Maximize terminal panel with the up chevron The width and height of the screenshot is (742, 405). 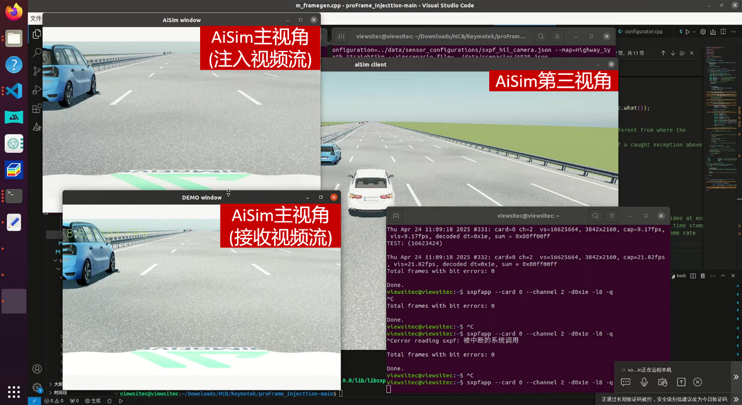(723, 276)
